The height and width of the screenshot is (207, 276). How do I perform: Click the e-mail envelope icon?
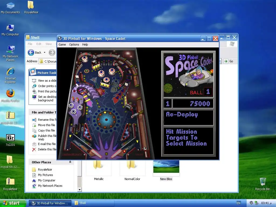tap(34, 144)
